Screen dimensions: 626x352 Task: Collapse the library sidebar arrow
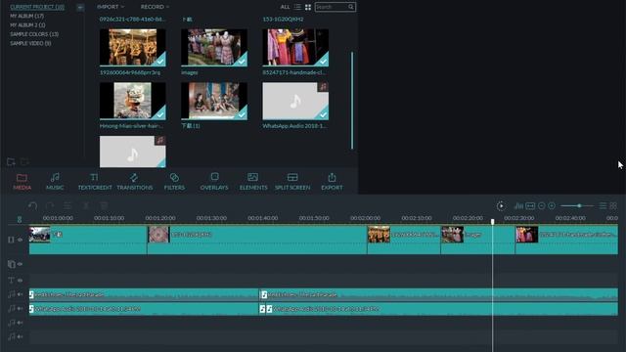80,7
